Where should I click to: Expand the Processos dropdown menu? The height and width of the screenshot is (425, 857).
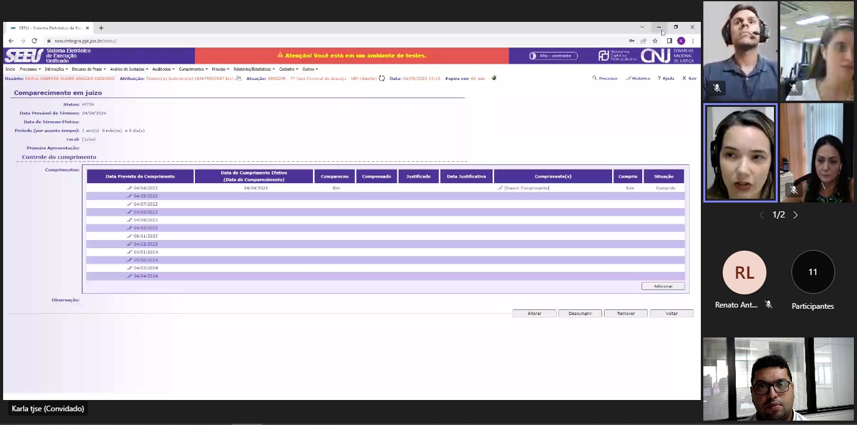[x=30, y=69]
